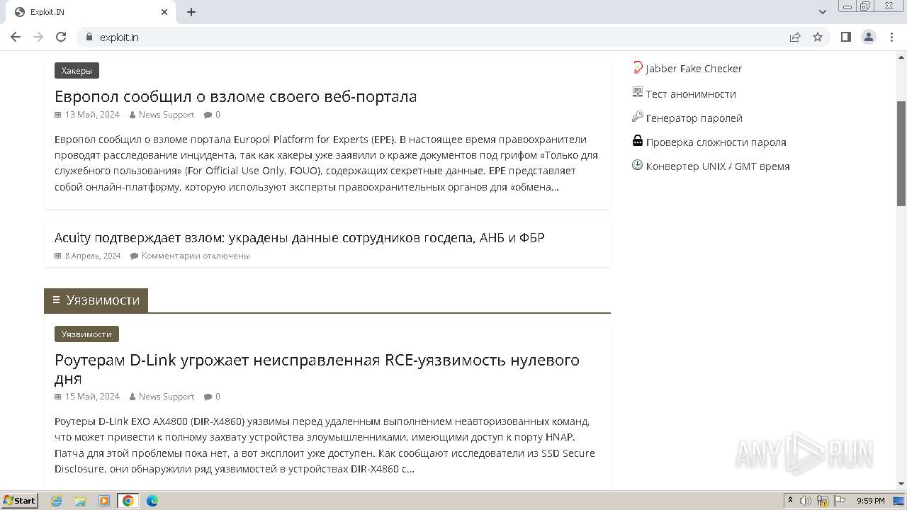The height and width of the screenshot is (510, 907).
Task: Switch to Chrome in the taskbar
Action: click(128, 501)
